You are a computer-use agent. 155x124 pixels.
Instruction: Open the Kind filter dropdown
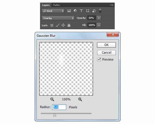pyautogui.click(x=53, y=11)
